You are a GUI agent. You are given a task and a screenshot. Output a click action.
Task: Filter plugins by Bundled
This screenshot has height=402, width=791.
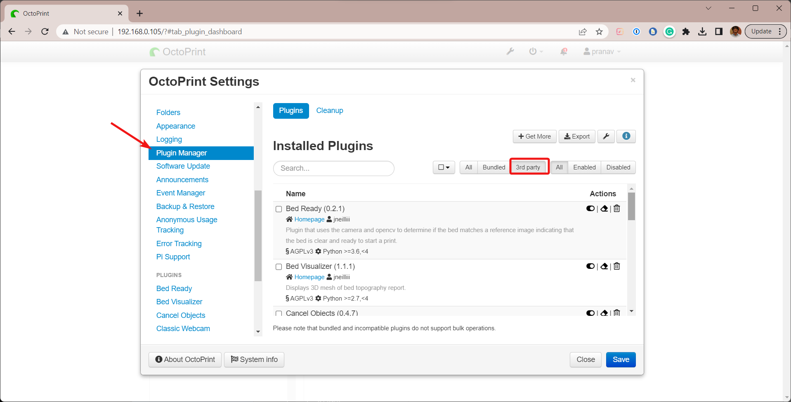point(494,167)
